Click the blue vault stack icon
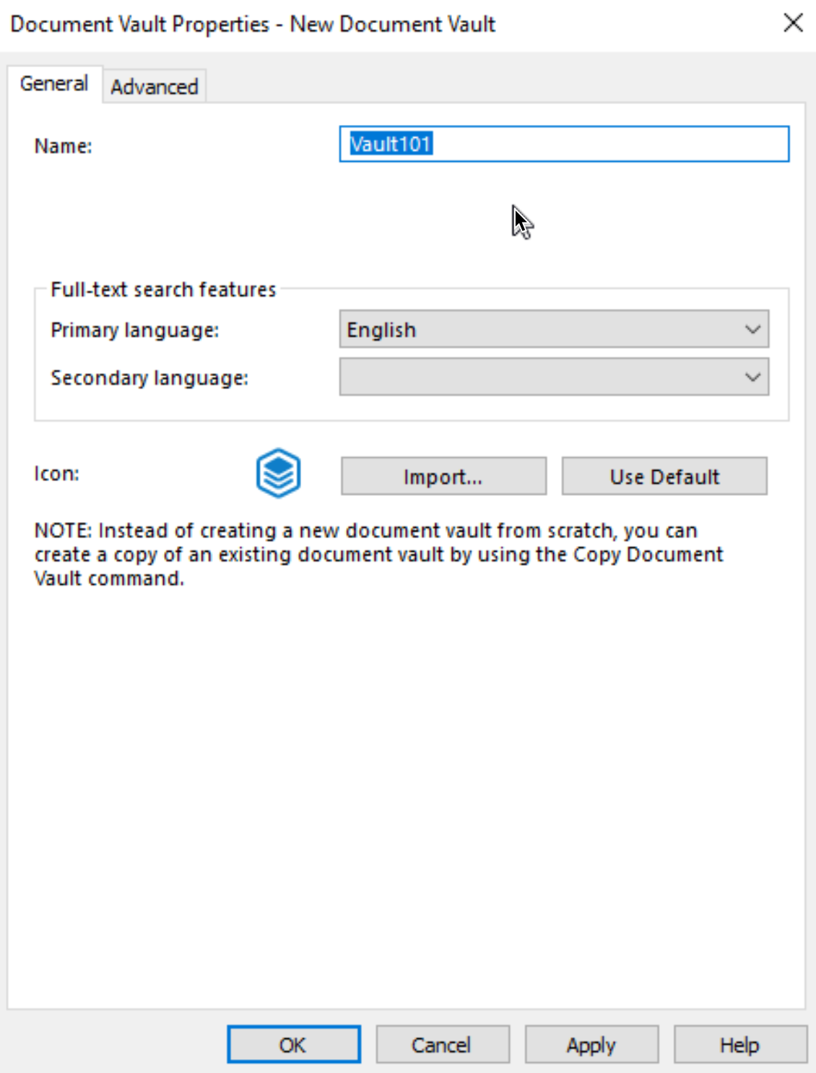The height and width of the screenshot is (1073, 816). point(278,474)
